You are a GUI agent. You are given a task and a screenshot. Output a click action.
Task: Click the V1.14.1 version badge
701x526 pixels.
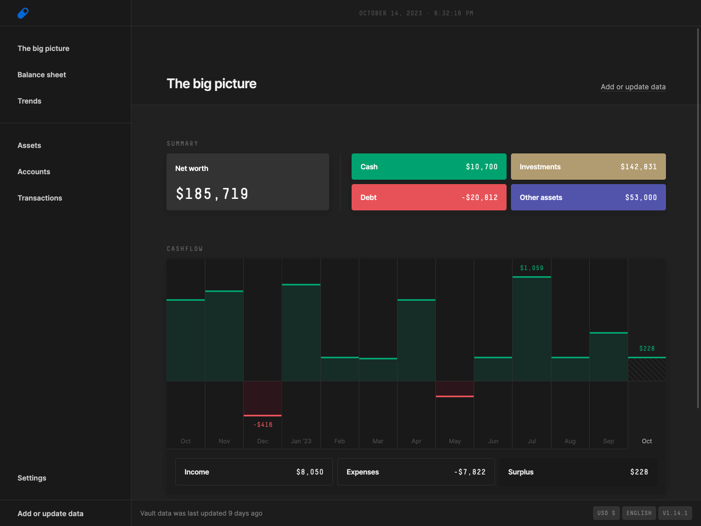[675, 513]
